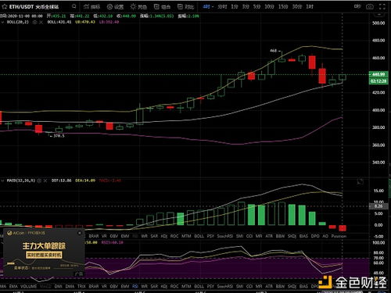Select highlighted RSI tab in bottom row

tap(135, 286)
